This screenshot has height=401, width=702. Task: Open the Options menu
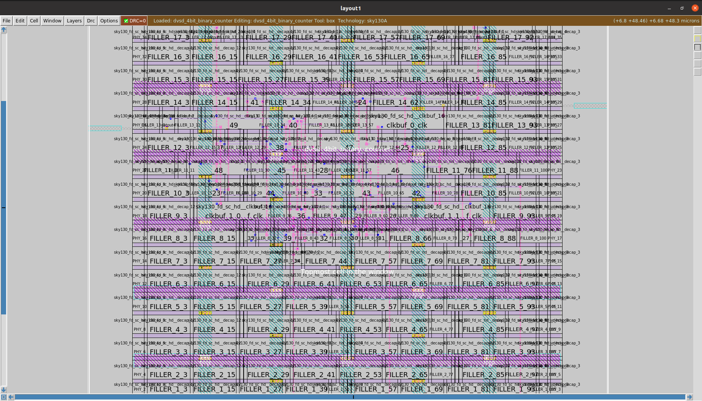[109, 21]
